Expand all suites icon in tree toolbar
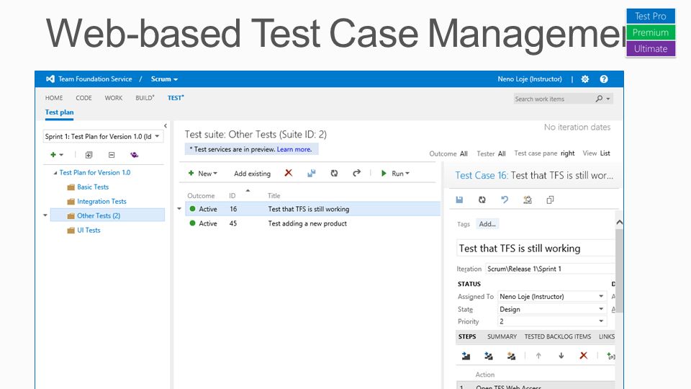Screen dimensions: 691x389 tap(89, 155)
